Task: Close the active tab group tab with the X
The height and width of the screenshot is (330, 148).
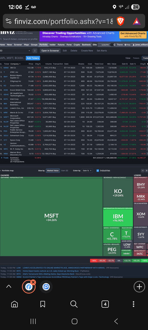Action: tap(33, 282)
